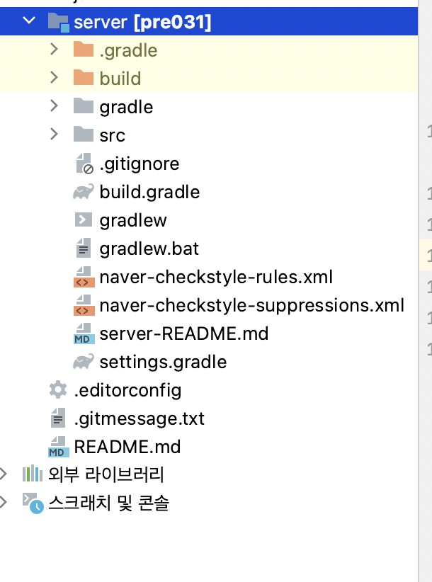Select the .editorconfig file
Screen dimensions: 432x582
coord(127,390)
